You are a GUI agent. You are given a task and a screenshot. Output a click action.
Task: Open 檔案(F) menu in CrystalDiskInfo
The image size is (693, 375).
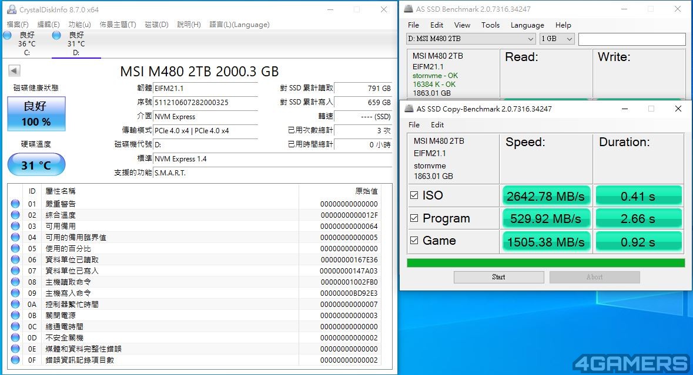click(18, 24)
